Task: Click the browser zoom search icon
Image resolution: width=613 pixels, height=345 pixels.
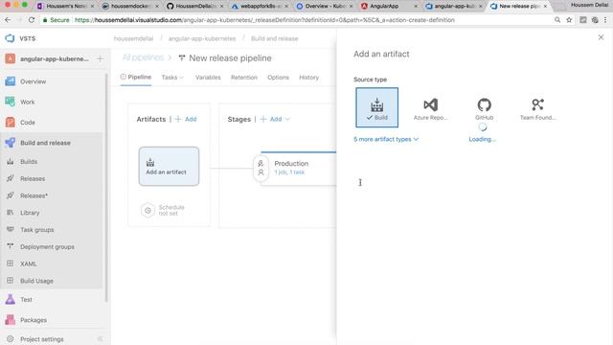Action: [x=557, y=19]
